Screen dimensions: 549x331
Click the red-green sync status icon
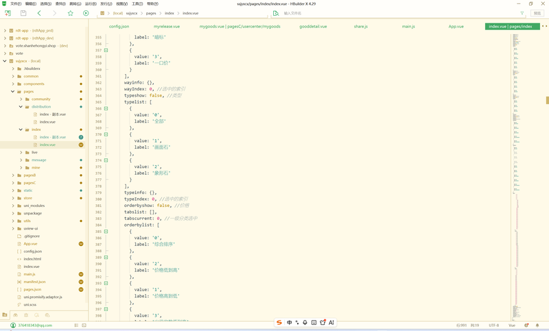click(x=526, y=325)
